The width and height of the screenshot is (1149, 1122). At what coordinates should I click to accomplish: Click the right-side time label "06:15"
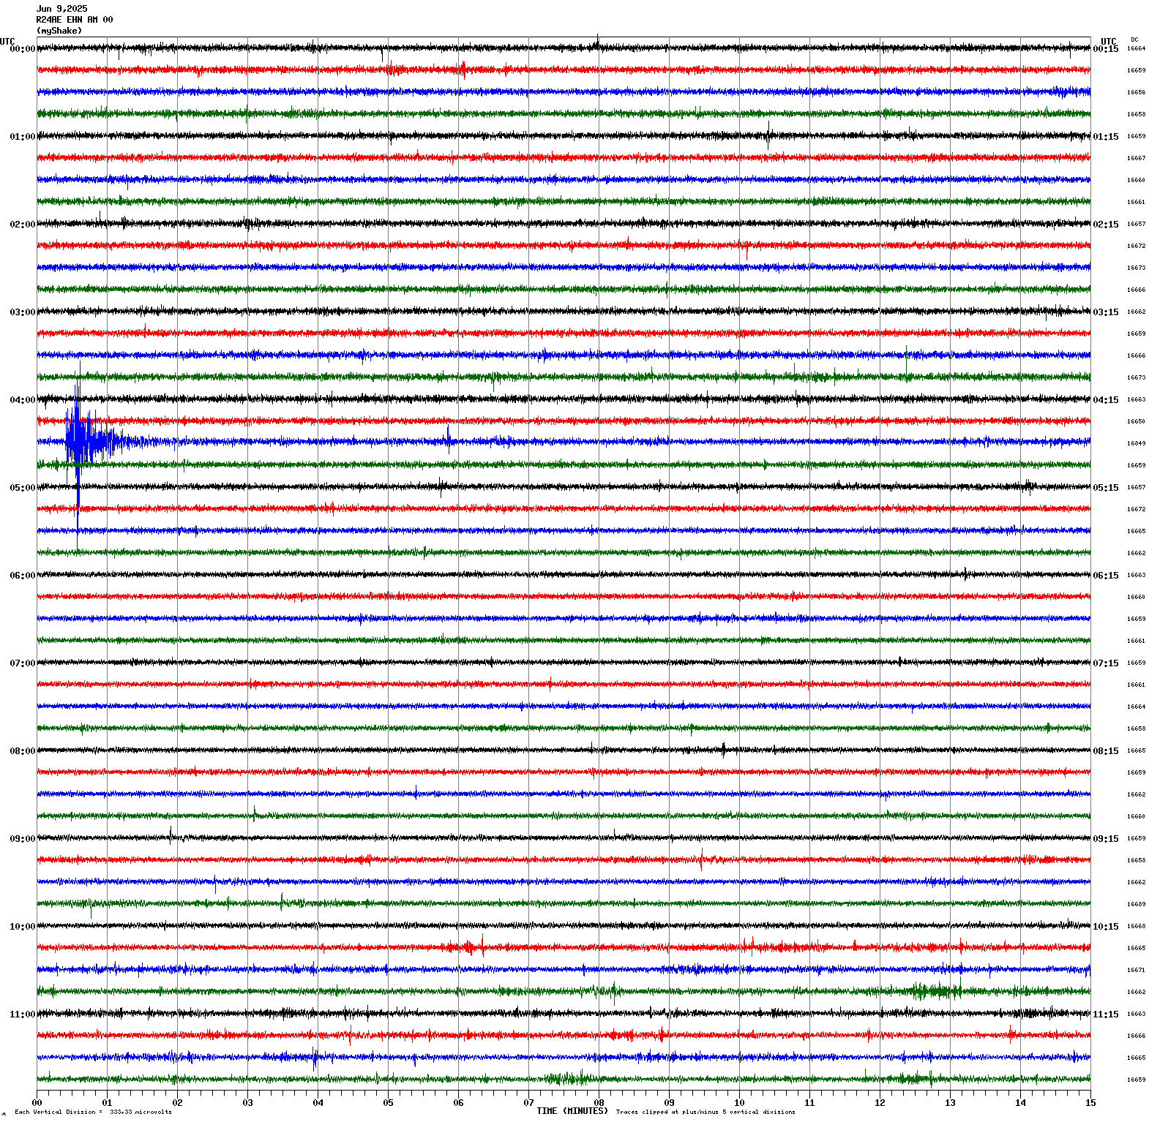(1106, 576)
